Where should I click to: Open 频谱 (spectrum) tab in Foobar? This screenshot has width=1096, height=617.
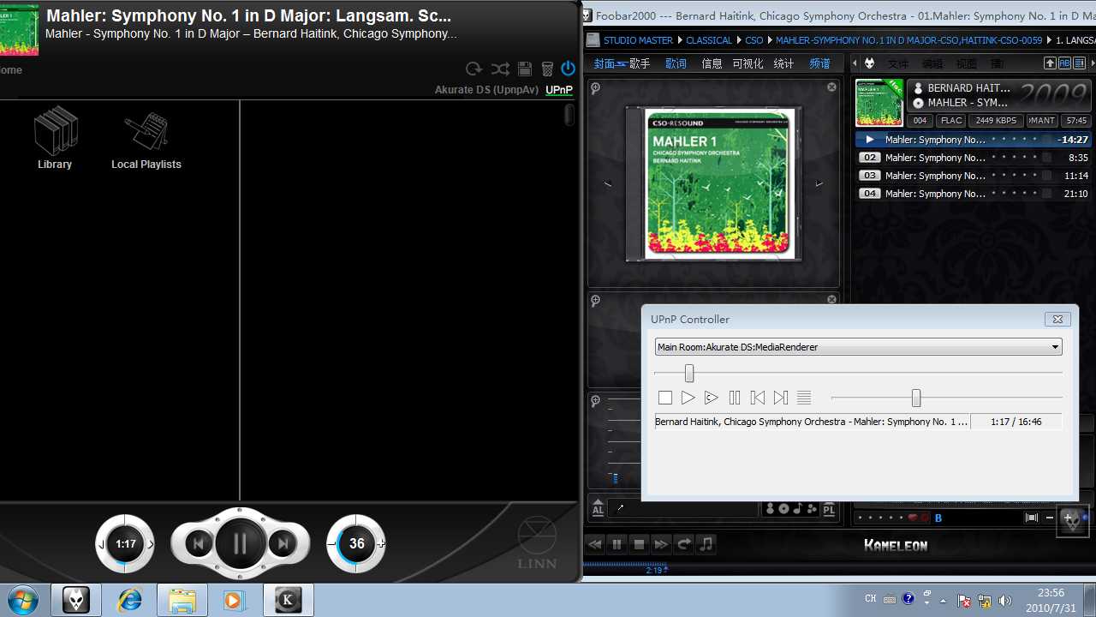tap(819, 63)
